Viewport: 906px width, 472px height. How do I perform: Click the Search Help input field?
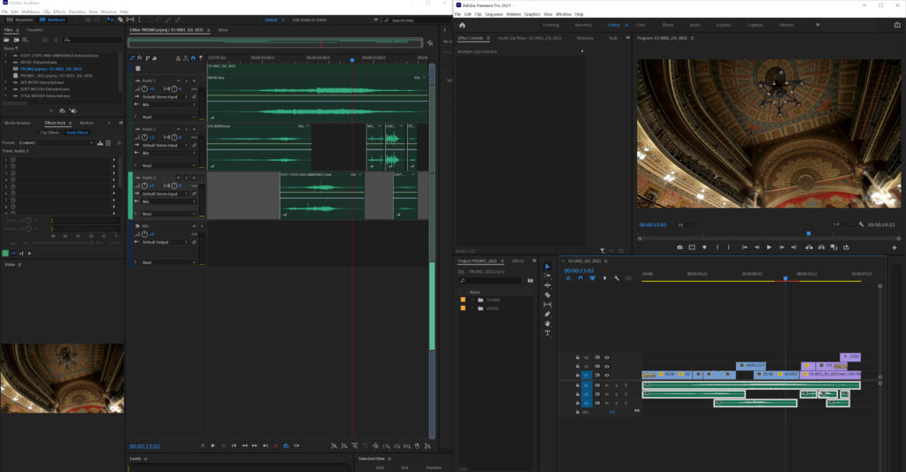pos(411,19)
